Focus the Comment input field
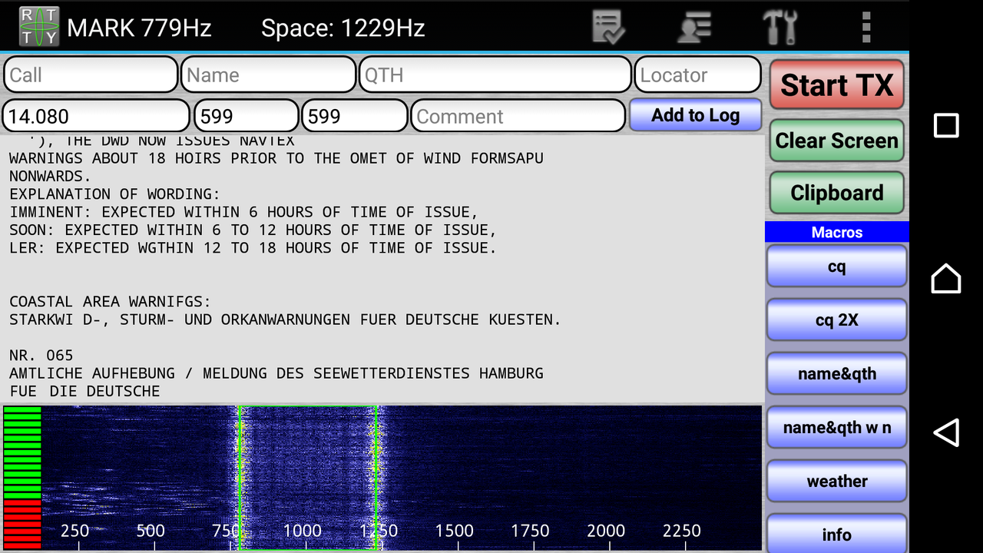The image size is (983, 553). (x=518, y=116)
